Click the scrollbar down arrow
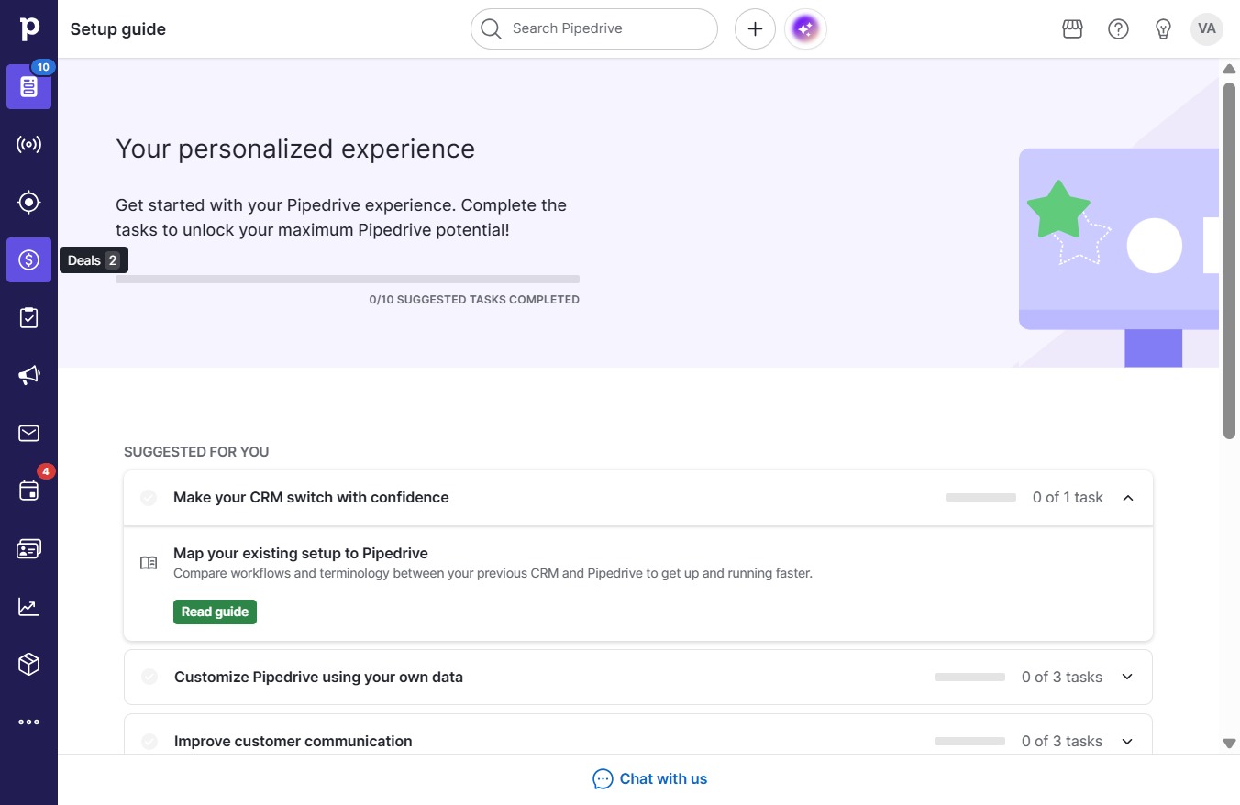The width and height of the screenshot is (1240, 805). pyautogui.click(x=1229, y=744)
